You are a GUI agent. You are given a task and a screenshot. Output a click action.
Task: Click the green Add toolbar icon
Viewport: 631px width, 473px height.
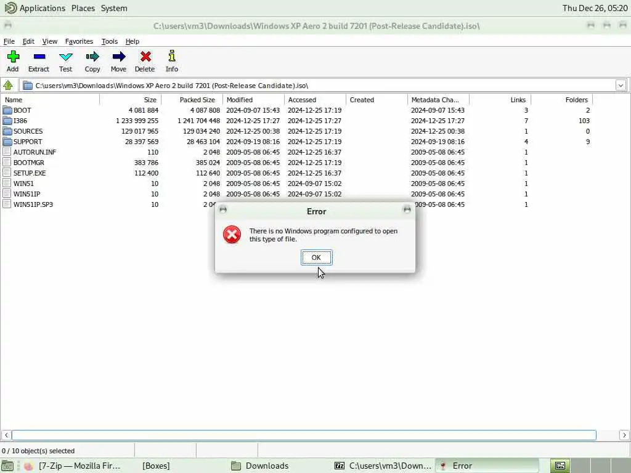[x=13, y=57]
